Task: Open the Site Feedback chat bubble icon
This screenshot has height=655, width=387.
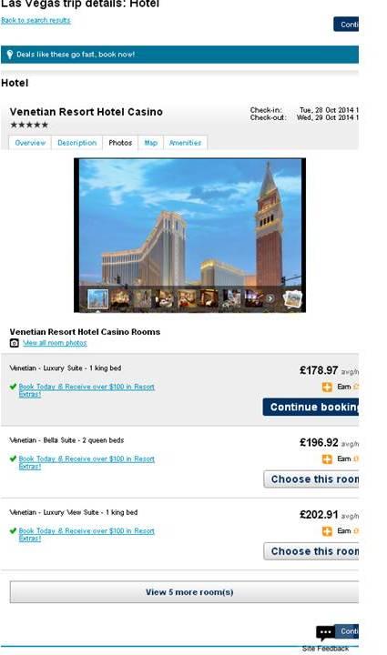Action: 325,633
